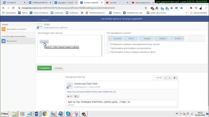
Task: Click the Отмена back link in header
Action: (x=43, y=20)
